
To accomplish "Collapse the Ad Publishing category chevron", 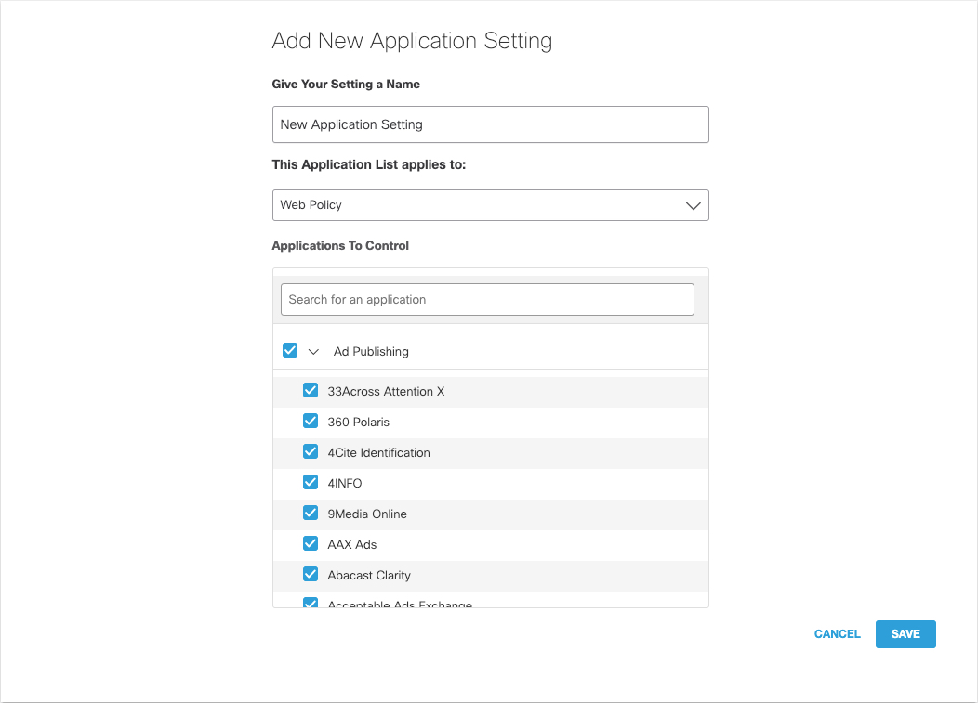I will [x=313, y=352].
